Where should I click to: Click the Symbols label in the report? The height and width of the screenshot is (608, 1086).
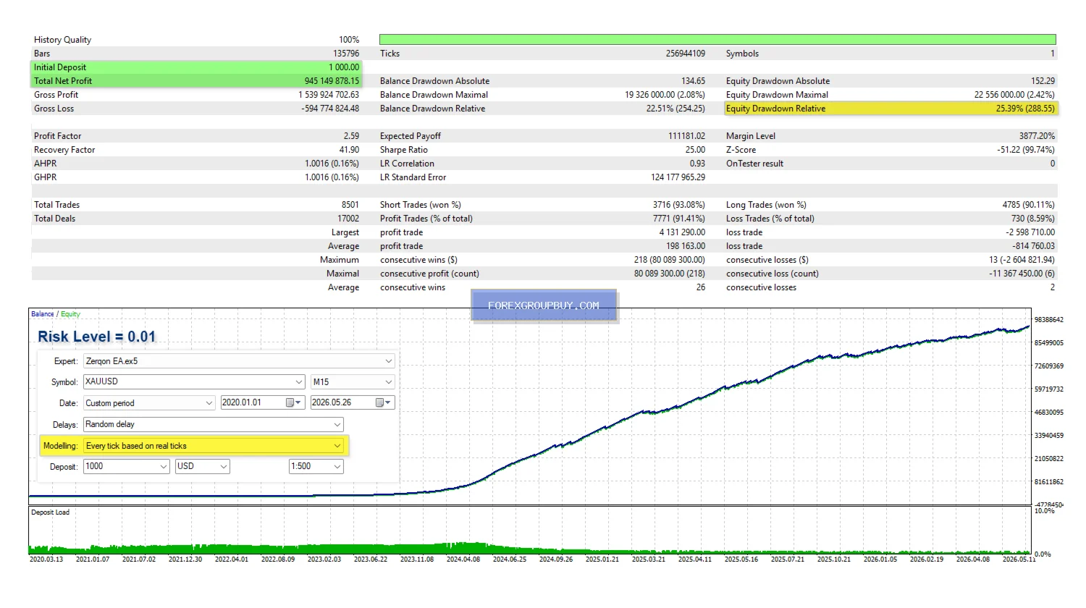click(x=742, y=54)
